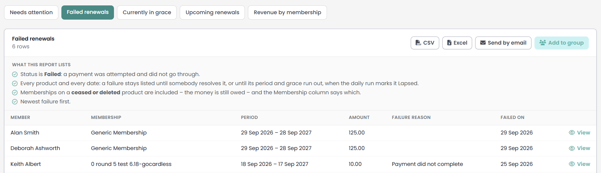The width and height of the screenshot is (601, 173).
Task: Click eye icon in Alan Smith row
Action: 572,133
